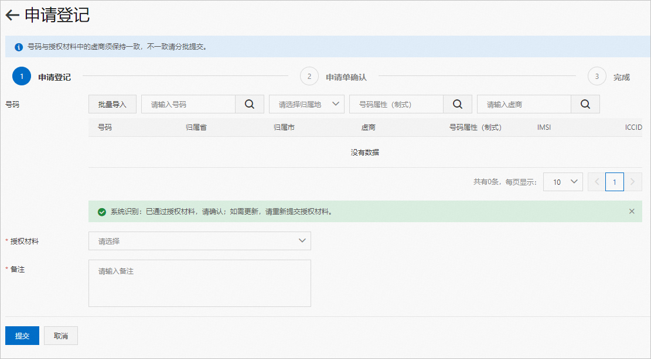Open the page size dropdown showing 10
The width and height of the screenshot is (651, 359).
(x=563, y=181)
